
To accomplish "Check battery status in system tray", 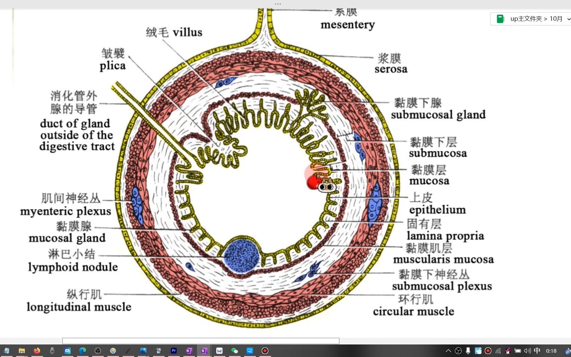I will point(518,351).
